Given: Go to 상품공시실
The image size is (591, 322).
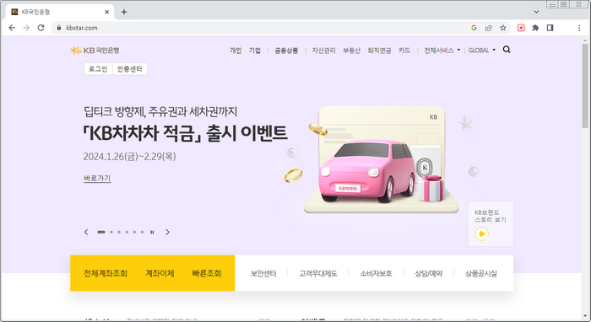Looking at the screenshot, I should click(x=481, y=274).
